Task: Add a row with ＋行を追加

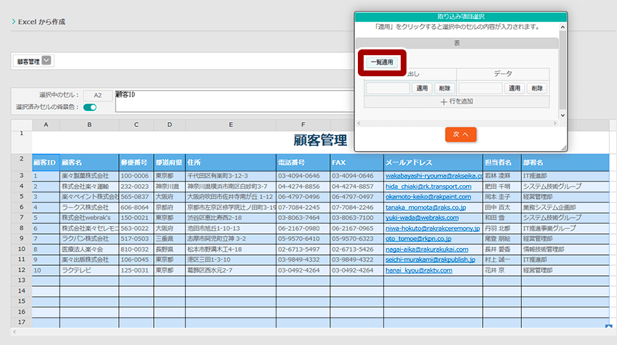Action: tap(457, 102)
